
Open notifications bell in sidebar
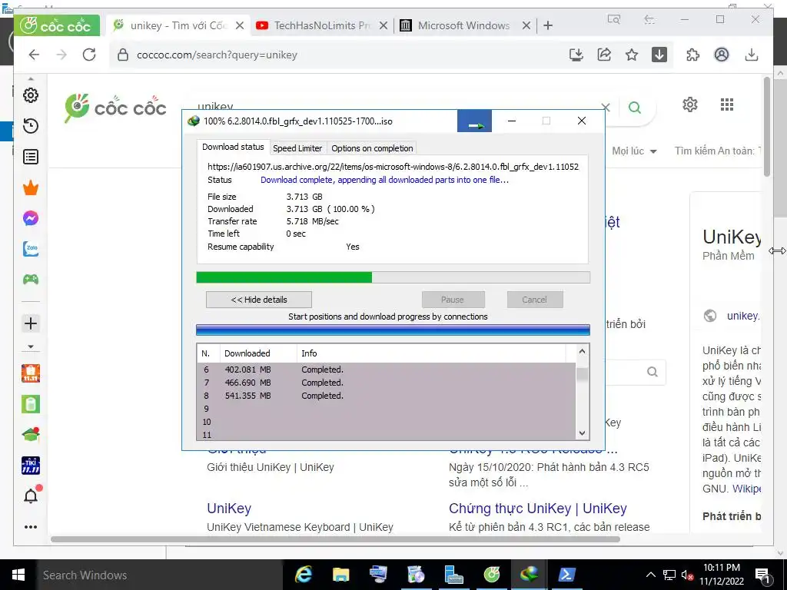32,496
